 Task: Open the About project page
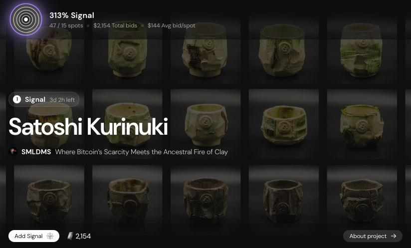coord(373,236)
